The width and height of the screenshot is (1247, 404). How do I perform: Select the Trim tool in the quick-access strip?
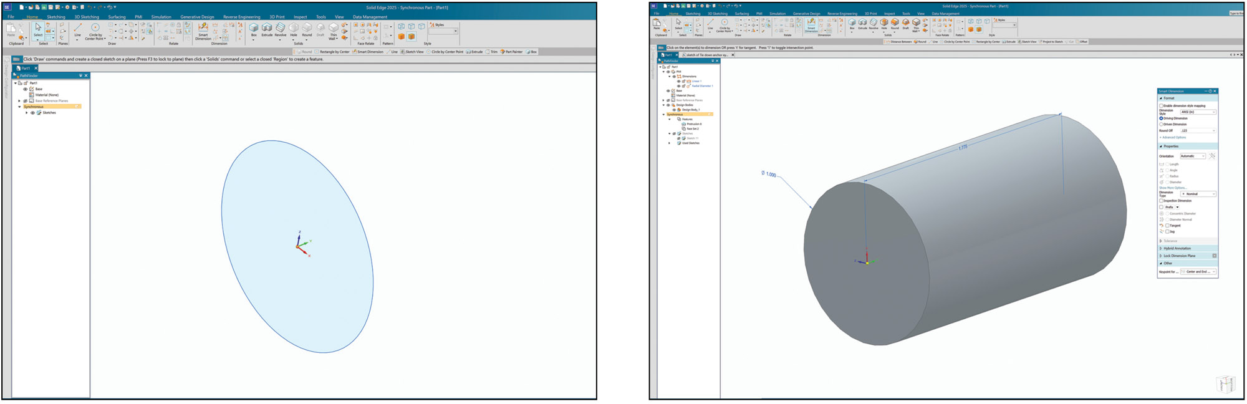pos(491,52)
